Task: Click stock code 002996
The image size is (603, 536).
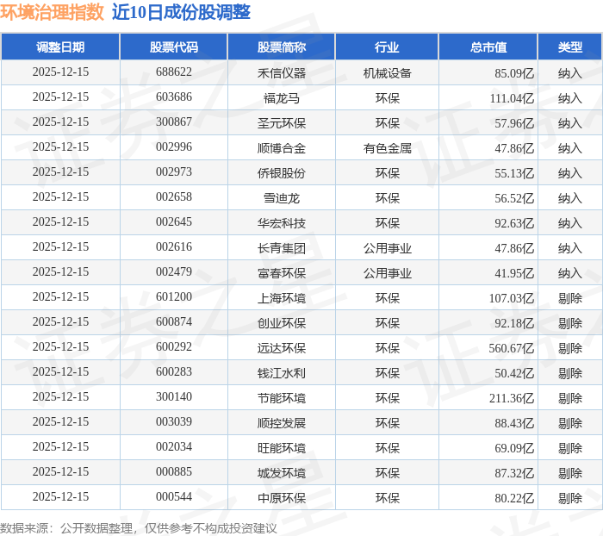Action: point(174,147)
